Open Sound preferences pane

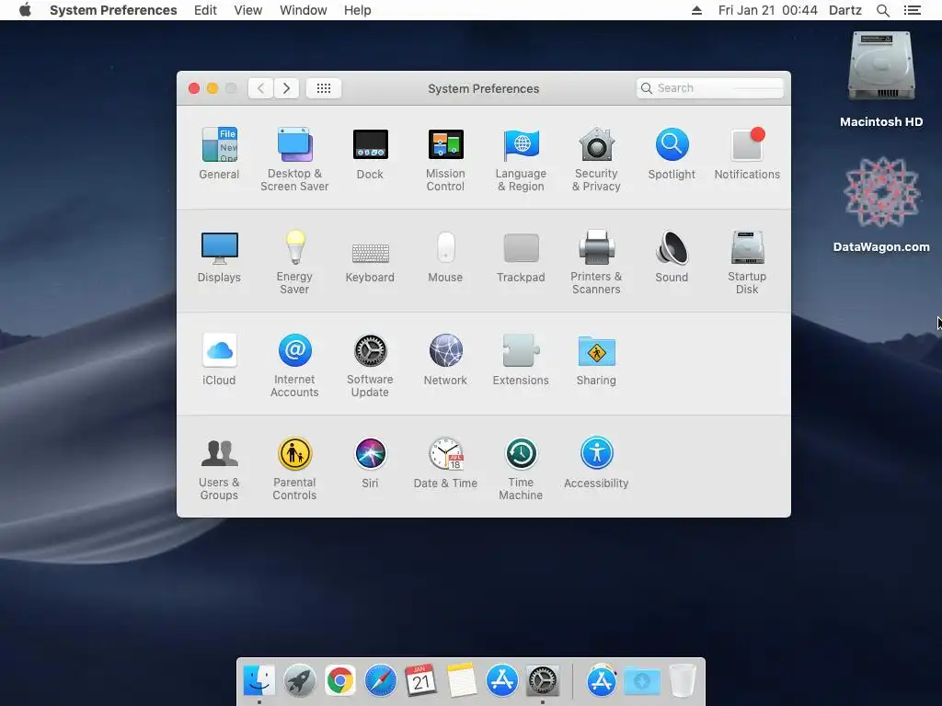[672, 256]
